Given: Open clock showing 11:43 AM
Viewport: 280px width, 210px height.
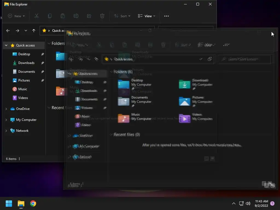Looking at the screenshot, I should coord(261,203).
